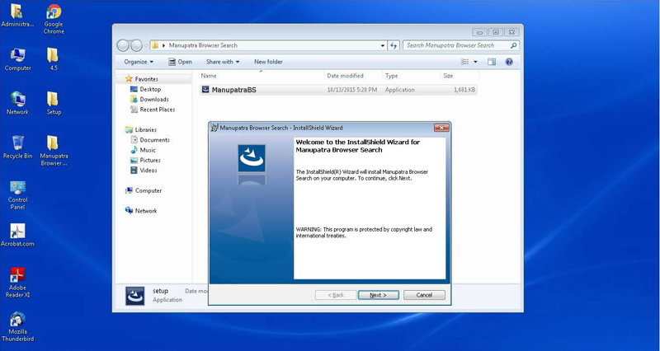
Task: Select the Manupatra Browser folder on desktop
Action: click(x=54, y=151)
